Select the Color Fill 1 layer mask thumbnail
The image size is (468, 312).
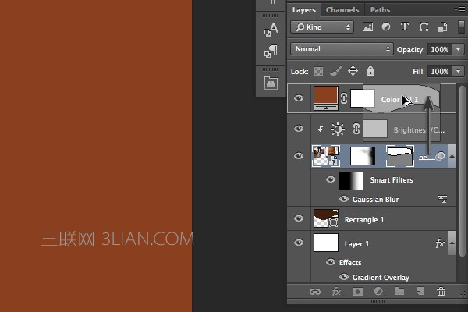(363, 98)
